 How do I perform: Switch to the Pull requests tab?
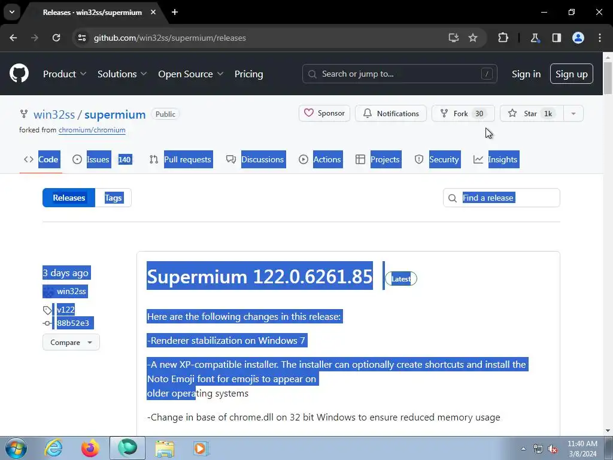pyautogui.click(x=181, y=159)
